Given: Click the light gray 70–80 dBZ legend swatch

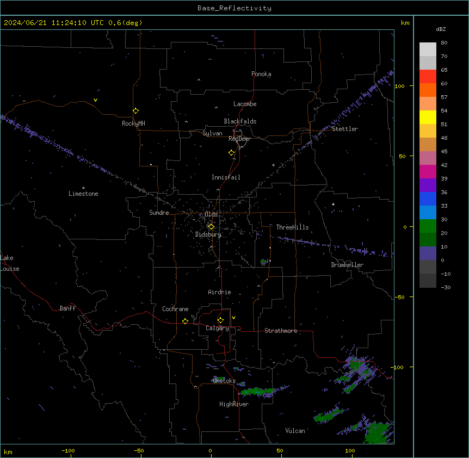Looking at the screenshot, I should (428, 49).
